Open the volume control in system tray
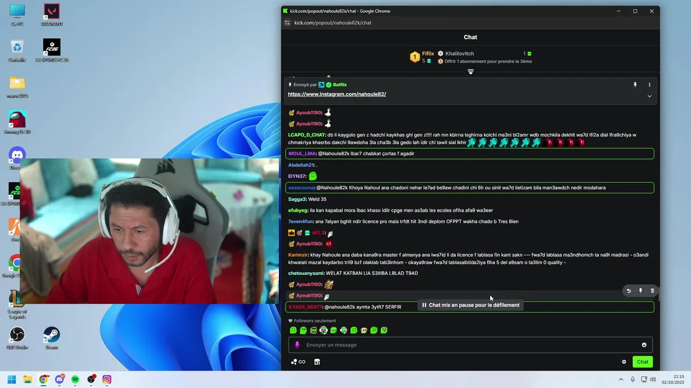The height and width of the screenshot is (388, 691). (653, 379)
